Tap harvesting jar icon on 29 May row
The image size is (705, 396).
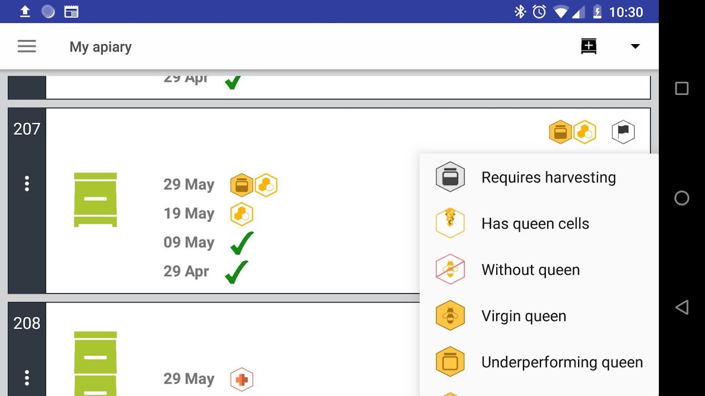(242, 185)
